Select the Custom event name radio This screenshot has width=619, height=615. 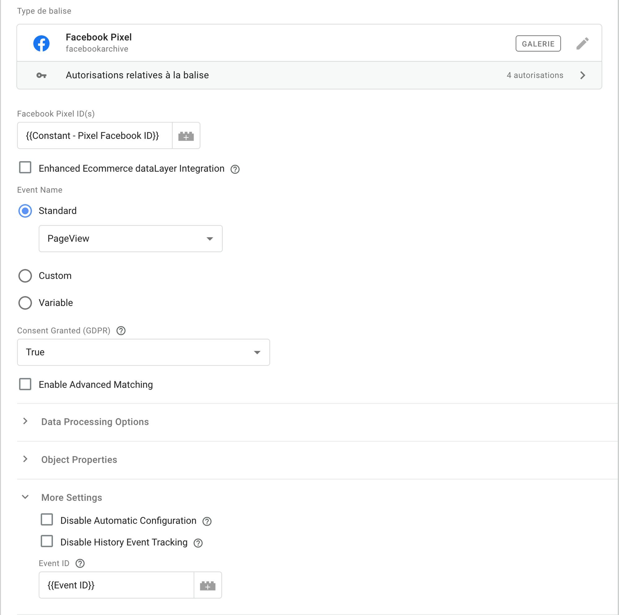25,275
